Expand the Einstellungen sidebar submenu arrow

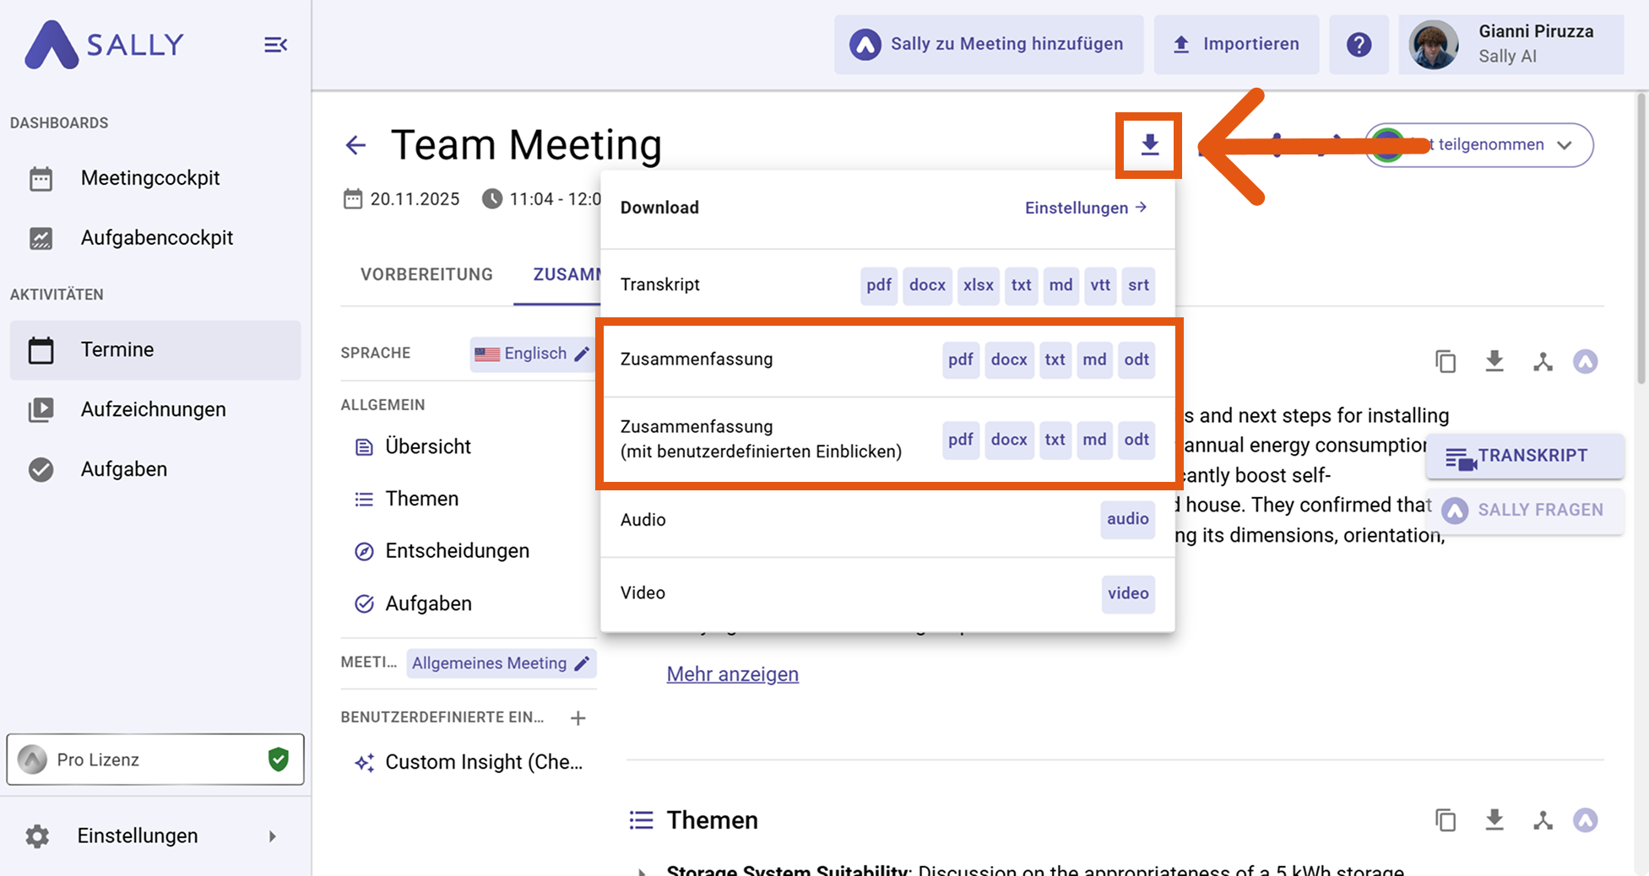click(272, 836)
